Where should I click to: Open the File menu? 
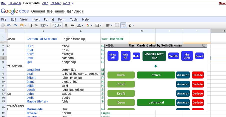[3, 19]
